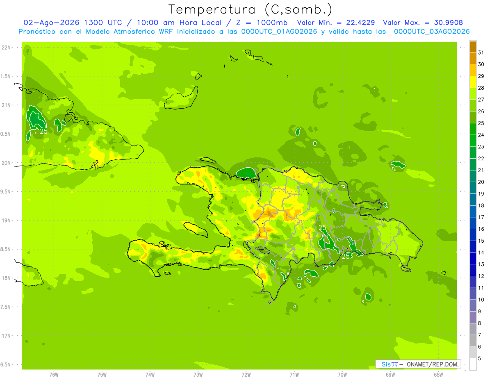Select the "Valor Min. = 22.4229" value
This screenshot has height=380, width=492.
tap(336, 23)
